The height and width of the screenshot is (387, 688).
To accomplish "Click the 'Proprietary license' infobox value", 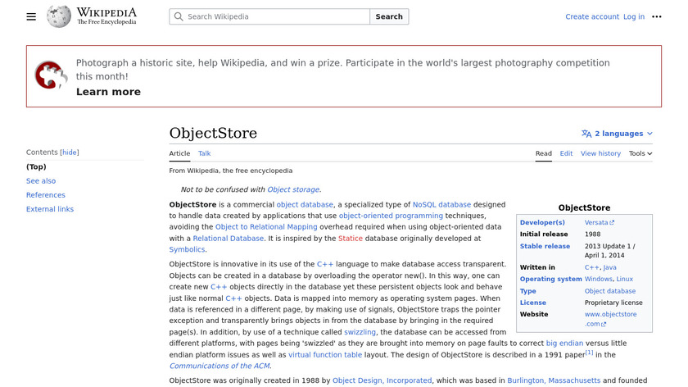I will 613,303.
